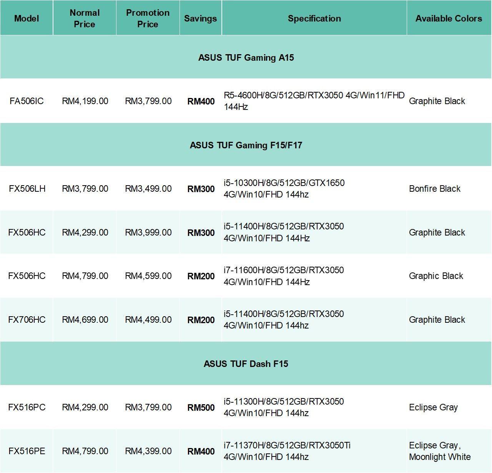Click Graphite Black for FA506IC row

(x=437, y=101)
